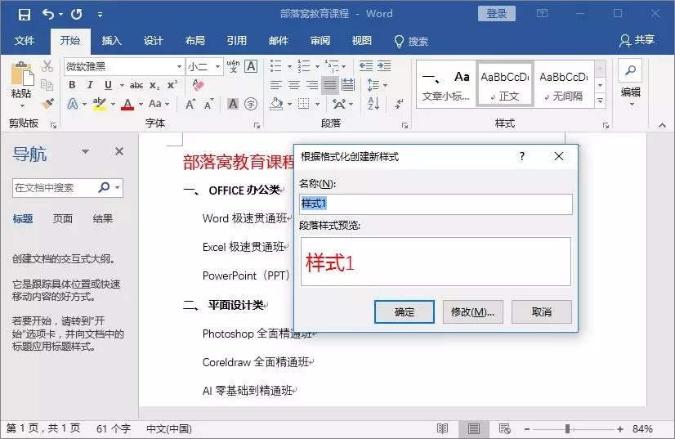Open the font color dropdown arrow
The width and height of the screenshot is (675, 439).
pyautogui.click(x=141, y=104)
